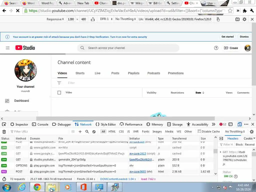The width and height of the screenshot is (256, 192).
Task: Open the Responsive device dropdown
Action: tap(55, 19)
